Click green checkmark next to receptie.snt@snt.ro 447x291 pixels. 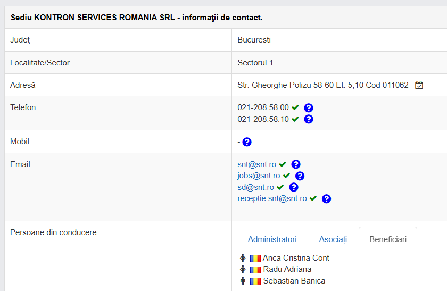(x=313, y=198)
